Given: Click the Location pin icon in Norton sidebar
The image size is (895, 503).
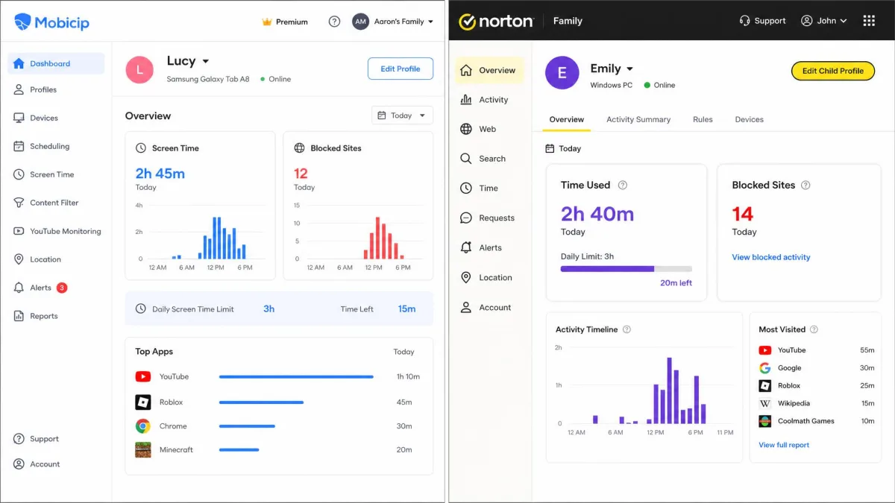Looking at the screenshot, I should (466, 278).
